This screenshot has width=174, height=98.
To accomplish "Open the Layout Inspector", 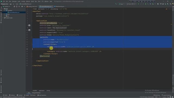I will pyautogui.click(x=166, y=95).
